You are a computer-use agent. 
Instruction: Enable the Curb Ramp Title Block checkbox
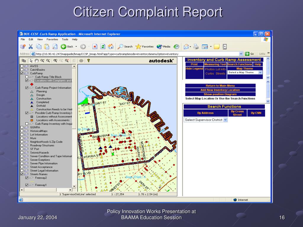point(27,77)
